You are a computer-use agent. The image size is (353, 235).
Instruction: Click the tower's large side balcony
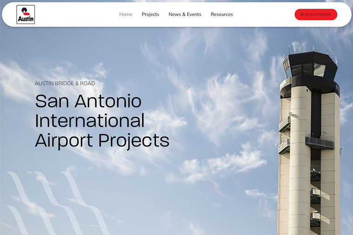tap(319, 143)
